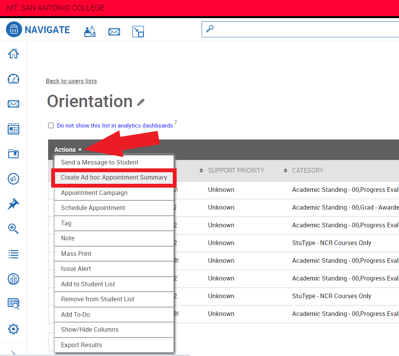The width and height of the screenshot is (399, 356).
Task: Click inside the top search field
Action: [300, 29]
